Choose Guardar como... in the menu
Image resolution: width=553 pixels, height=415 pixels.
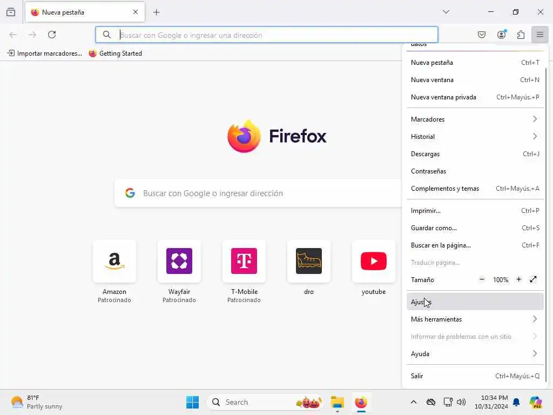pos(475,228)
